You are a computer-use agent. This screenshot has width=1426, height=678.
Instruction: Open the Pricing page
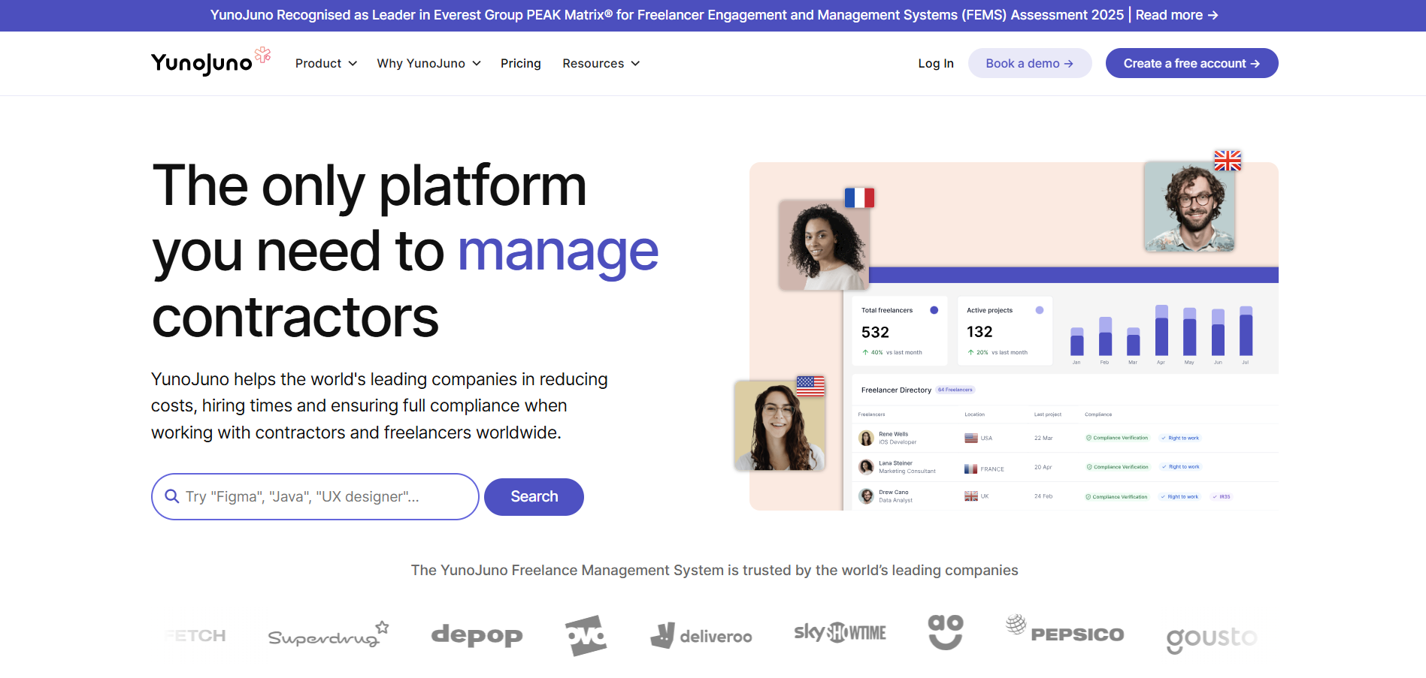point(521,63)
